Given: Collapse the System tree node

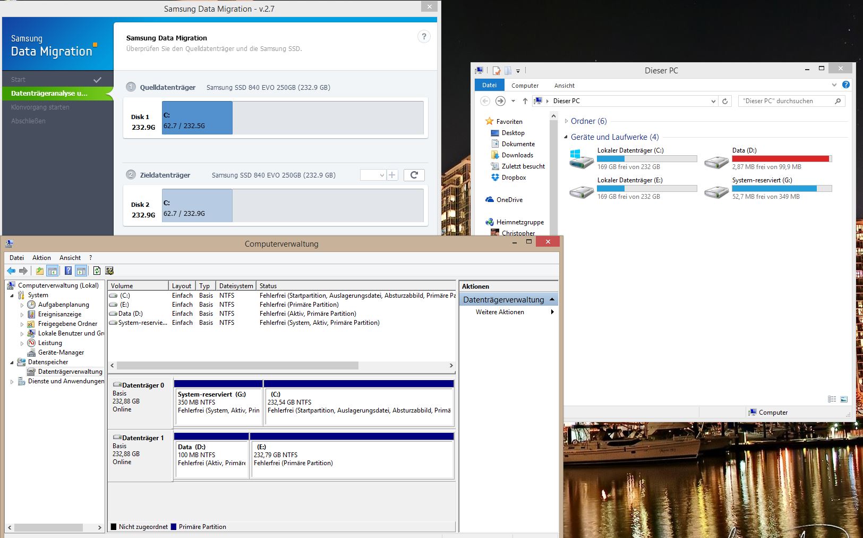Looking at the screenshot, I should click(x=12, y=296).
